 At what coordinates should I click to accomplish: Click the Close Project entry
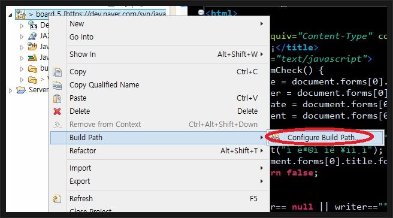(159, 210)
